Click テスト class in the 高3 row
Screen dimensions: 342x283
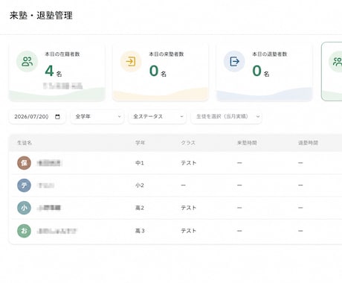189,231
